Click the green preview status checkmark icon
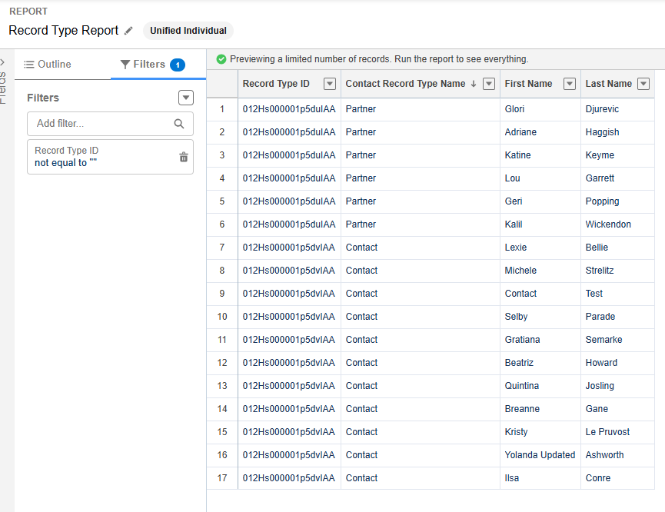The width and height of the screenshot is (665, 512). 221,59
